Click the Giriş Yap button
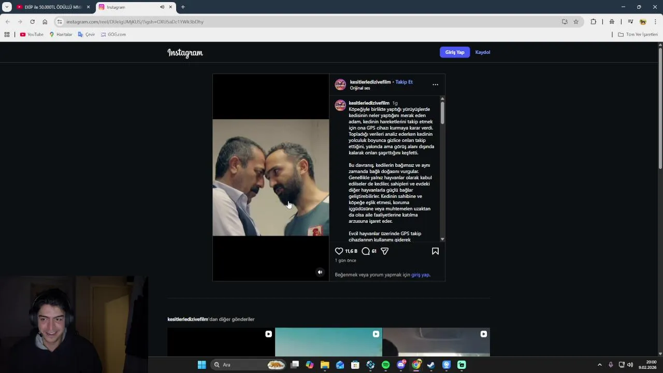This screenshot has width=663, height=373. [x=455, y=52]
